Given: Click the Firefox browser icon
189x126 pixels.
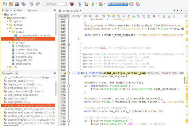Looking at the screenshot, I should tap(72, 4).
